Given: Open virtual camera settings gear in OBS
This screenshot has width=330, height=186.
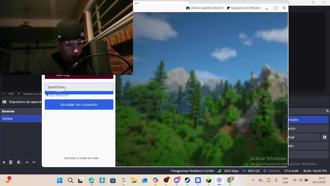Looking at the screenshot, I should [x=325, y=137].
